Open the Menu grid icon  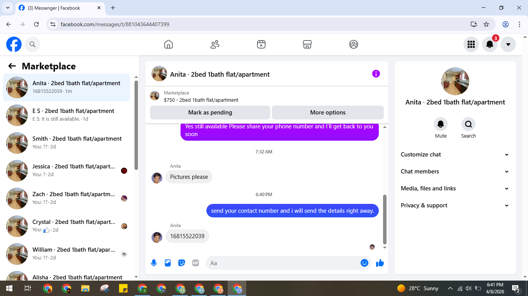point(471,44)
